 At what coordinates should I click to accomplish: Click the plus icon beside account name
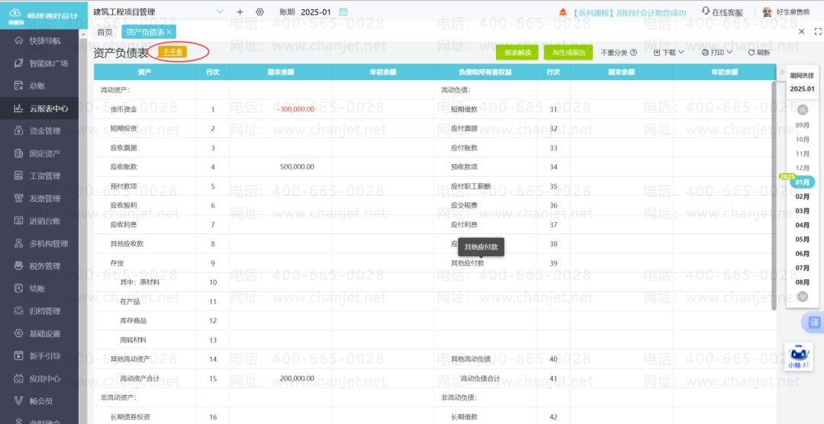pos(240,11)
